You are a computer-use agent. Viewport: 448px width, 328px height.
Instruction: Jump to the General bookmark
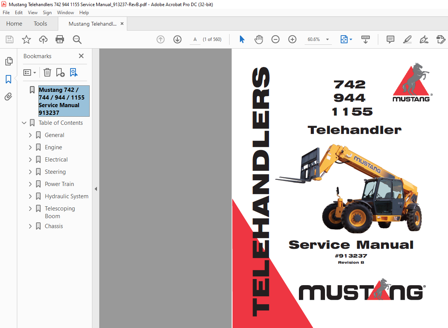tap(54, 135)
